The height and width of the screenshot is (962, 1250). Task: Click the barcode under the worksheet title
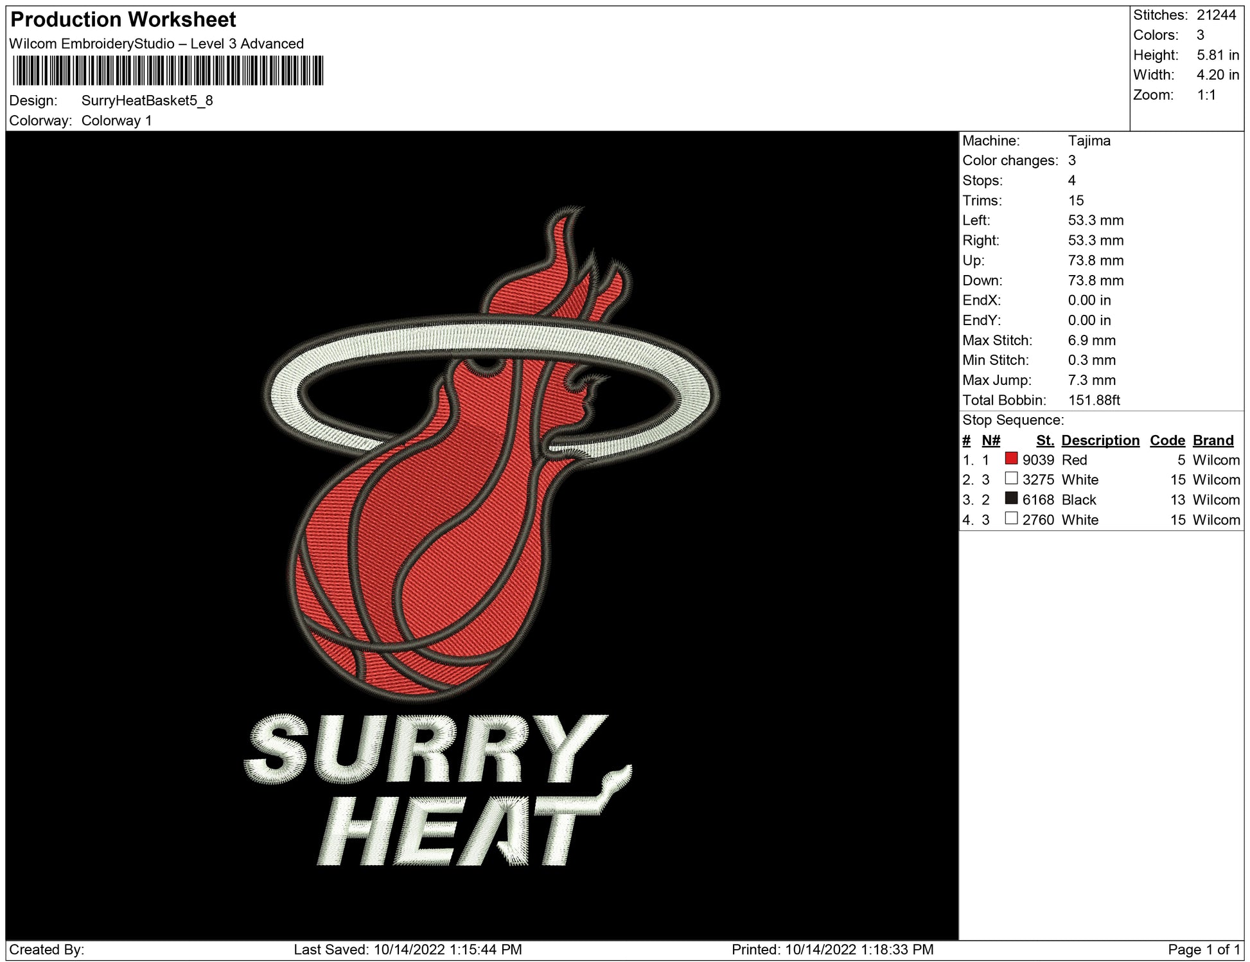point(168,71)
